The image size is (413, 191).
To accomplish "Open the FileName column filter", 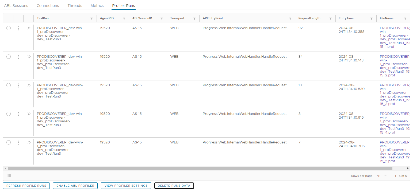I will (406, 18).
